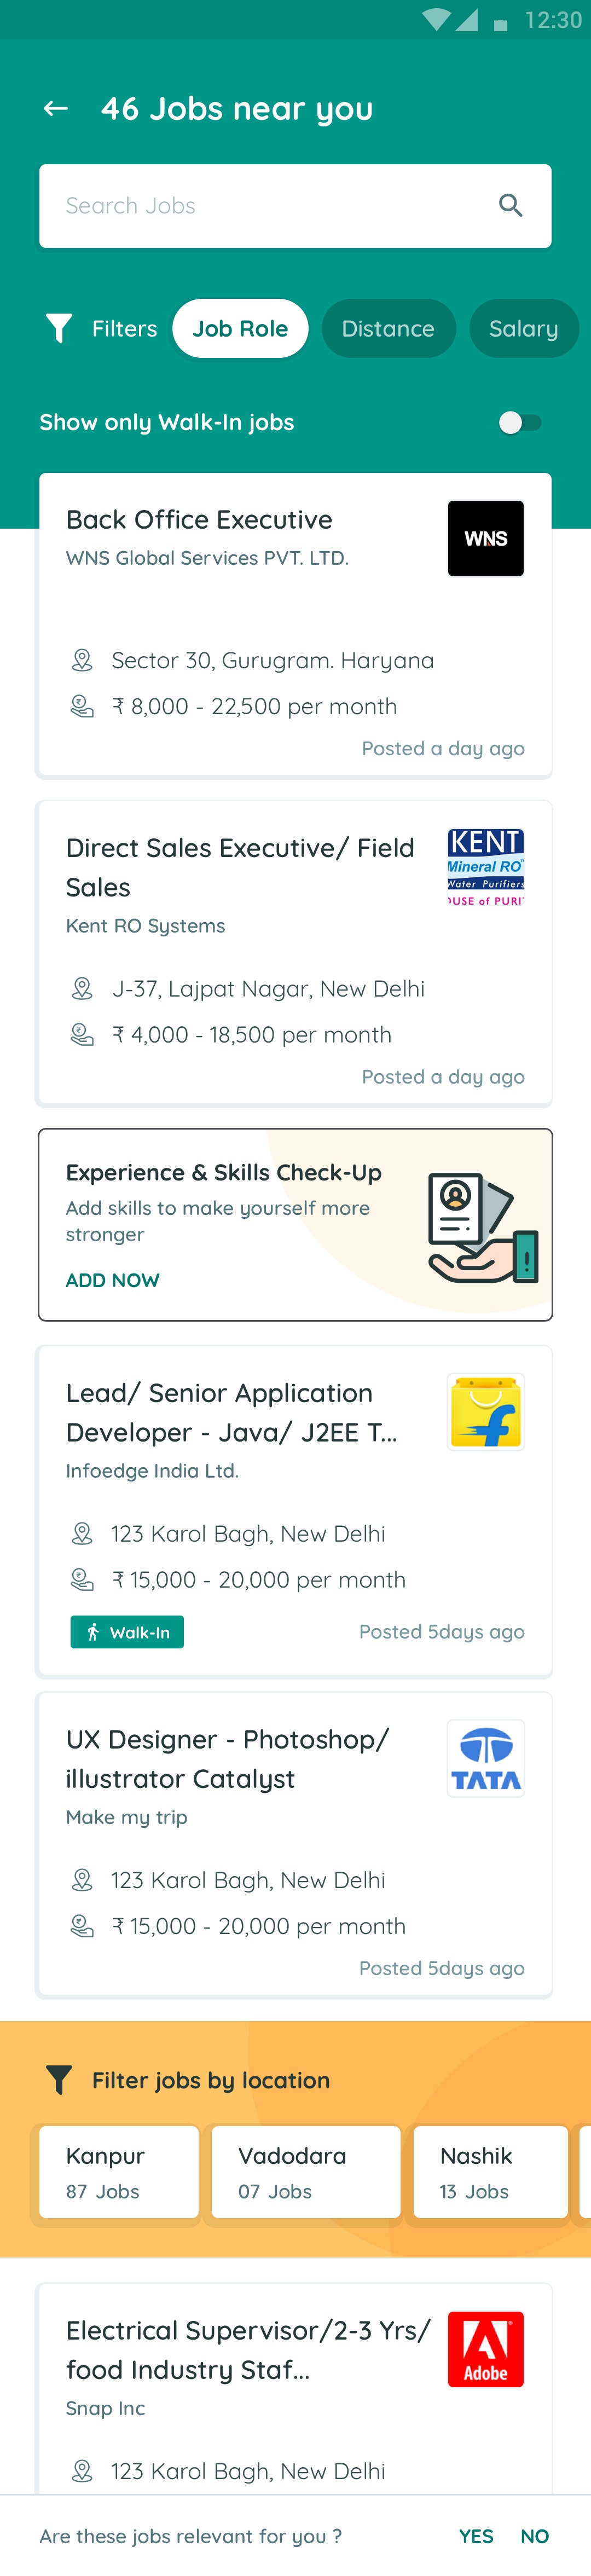
Task: Tap the Kent RO logo
Action: 485,867
